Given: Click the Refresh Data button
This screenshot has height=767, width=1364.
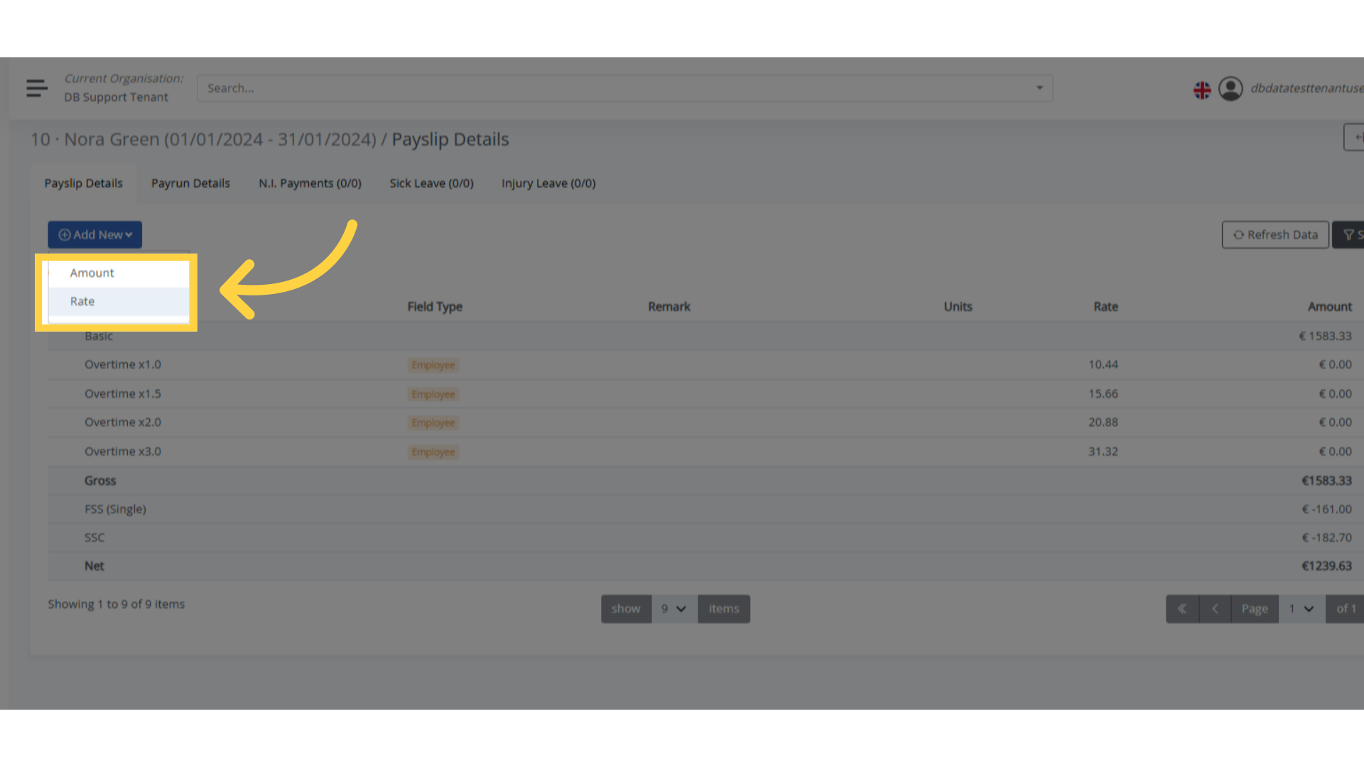Looking at the screenshot, I should pos(1275,234).
